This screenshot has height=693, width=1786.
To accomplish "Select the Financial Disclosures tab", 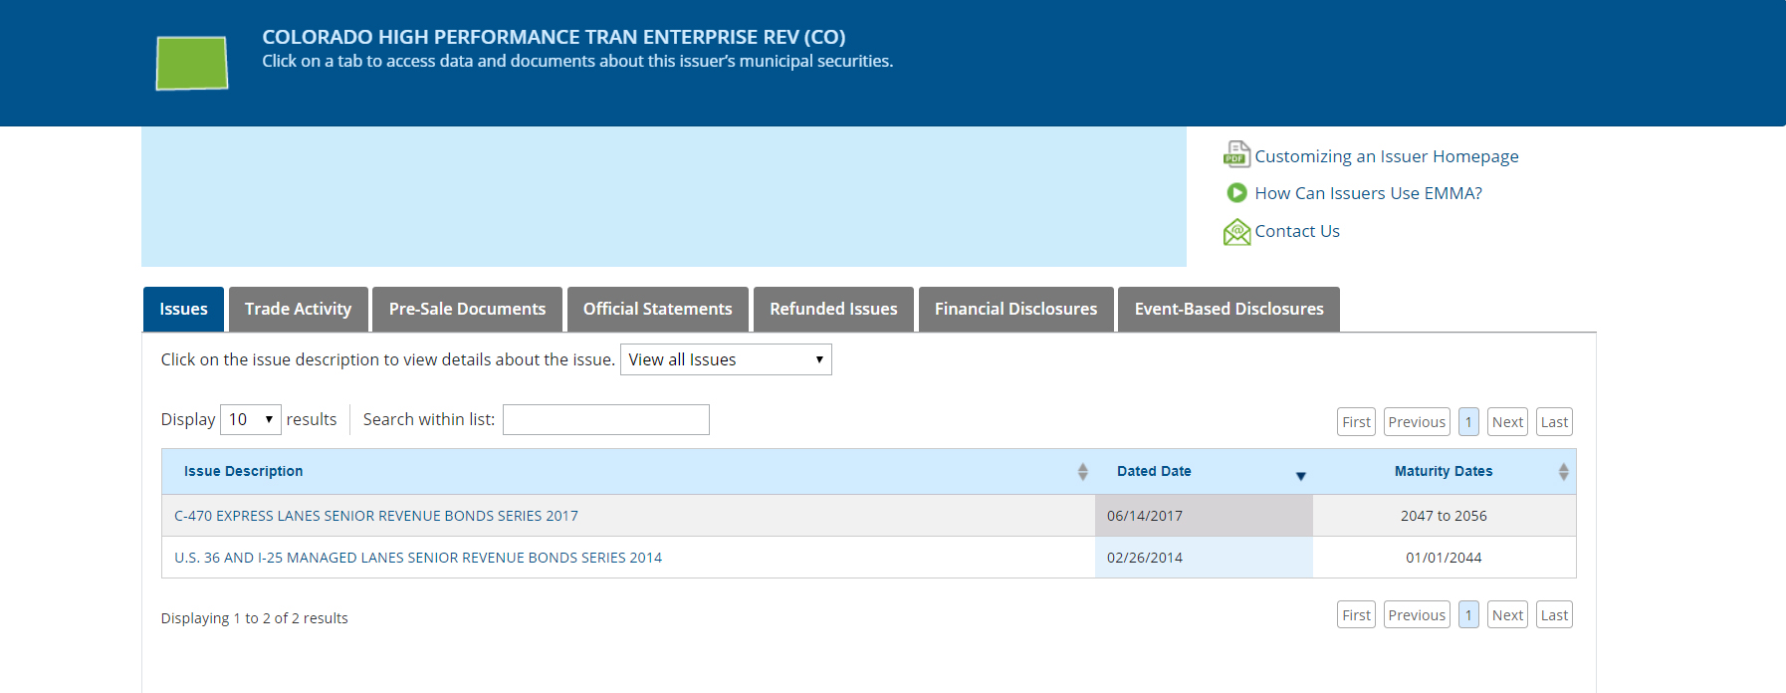I will pos(1015,310).
